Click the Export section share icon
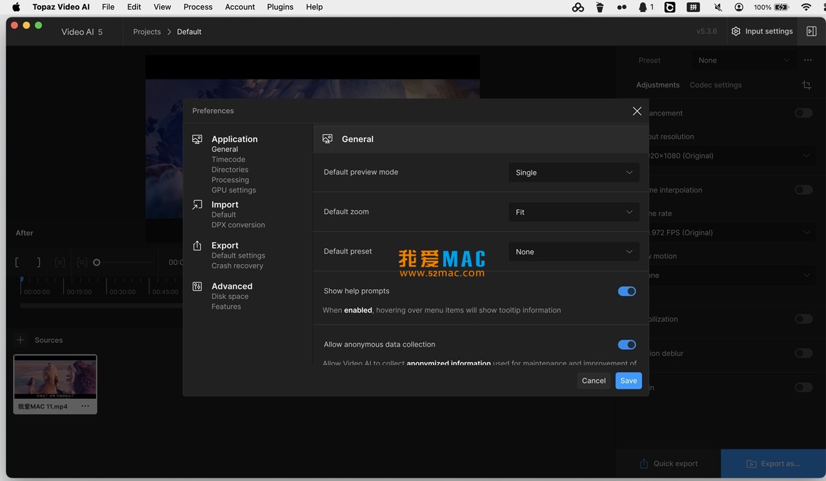Screen dimensions: 826x481 click(197, 245)
